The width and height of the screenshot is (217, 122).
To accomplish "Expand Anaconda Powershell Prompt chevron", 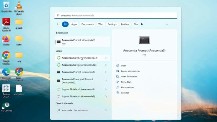I will 106,81.
